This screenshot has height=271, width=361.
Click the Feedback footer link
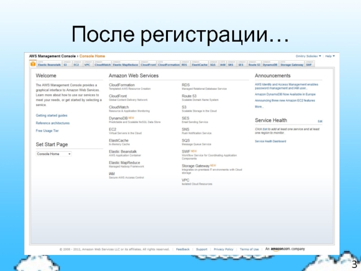click(183, 249)
